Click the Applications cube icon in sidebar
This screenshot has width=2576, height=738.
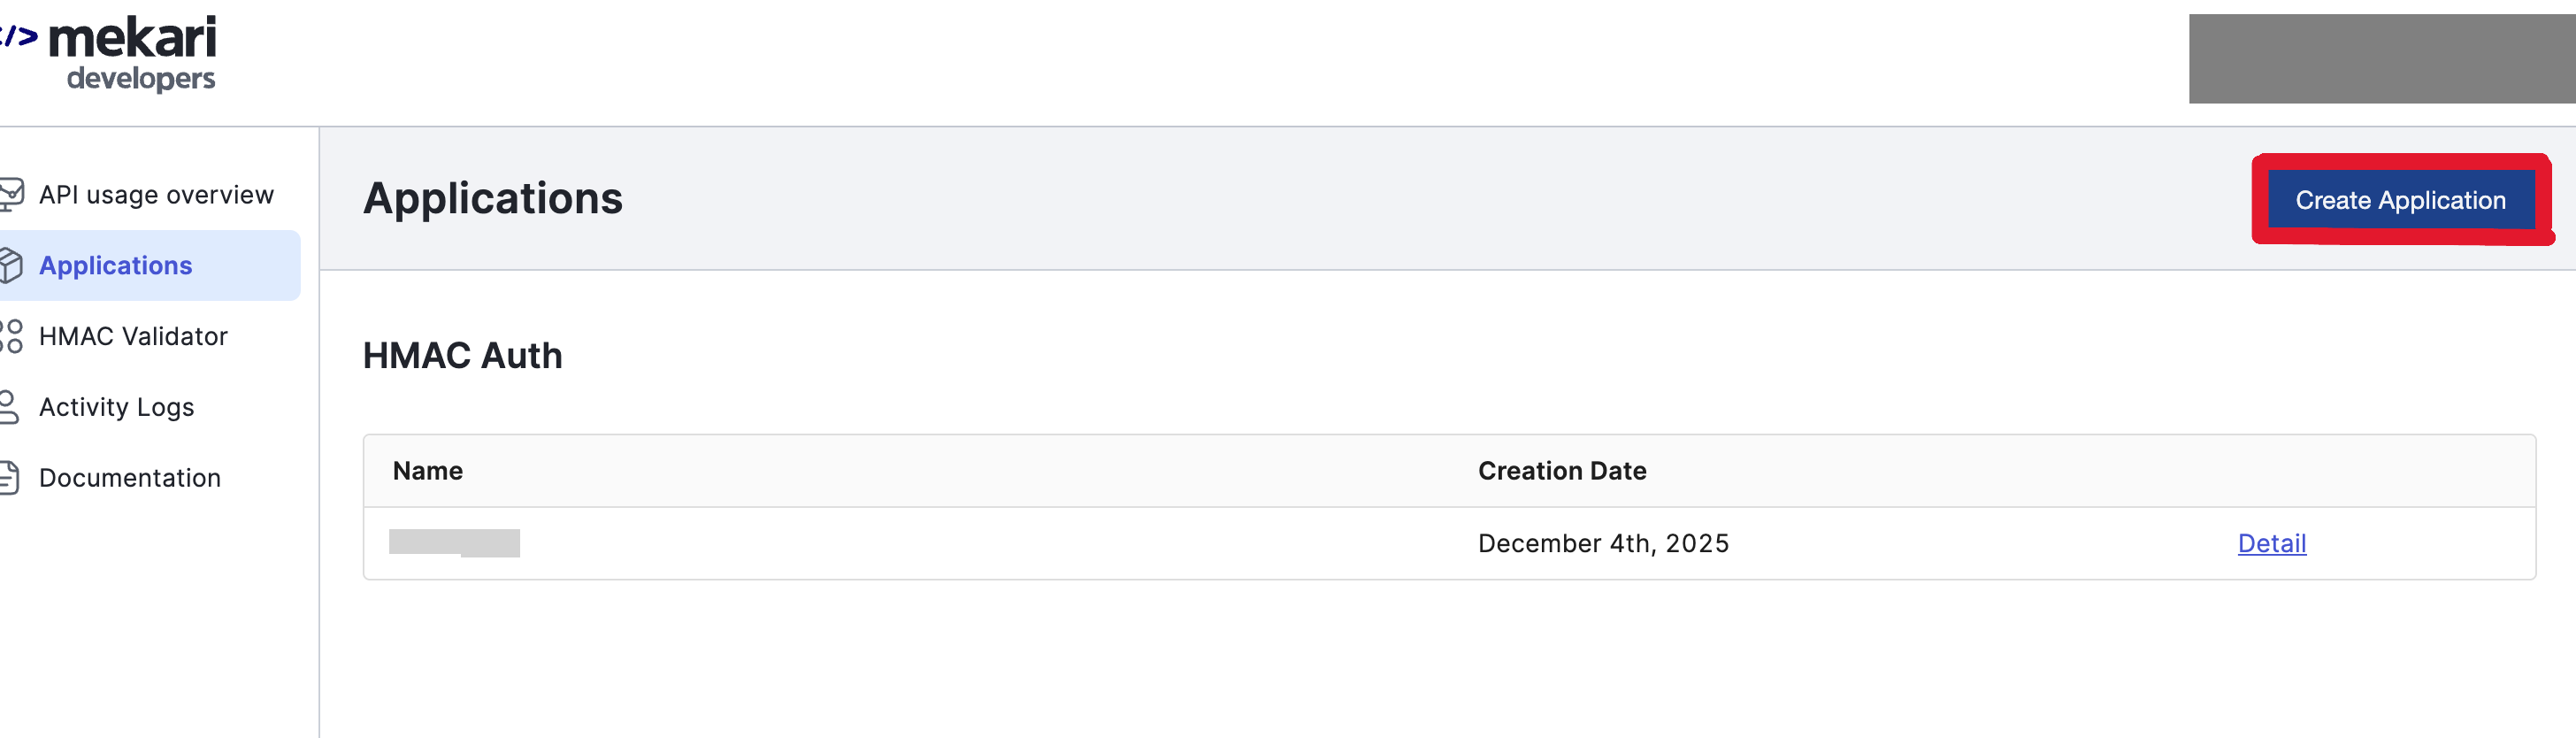point(10,265)
